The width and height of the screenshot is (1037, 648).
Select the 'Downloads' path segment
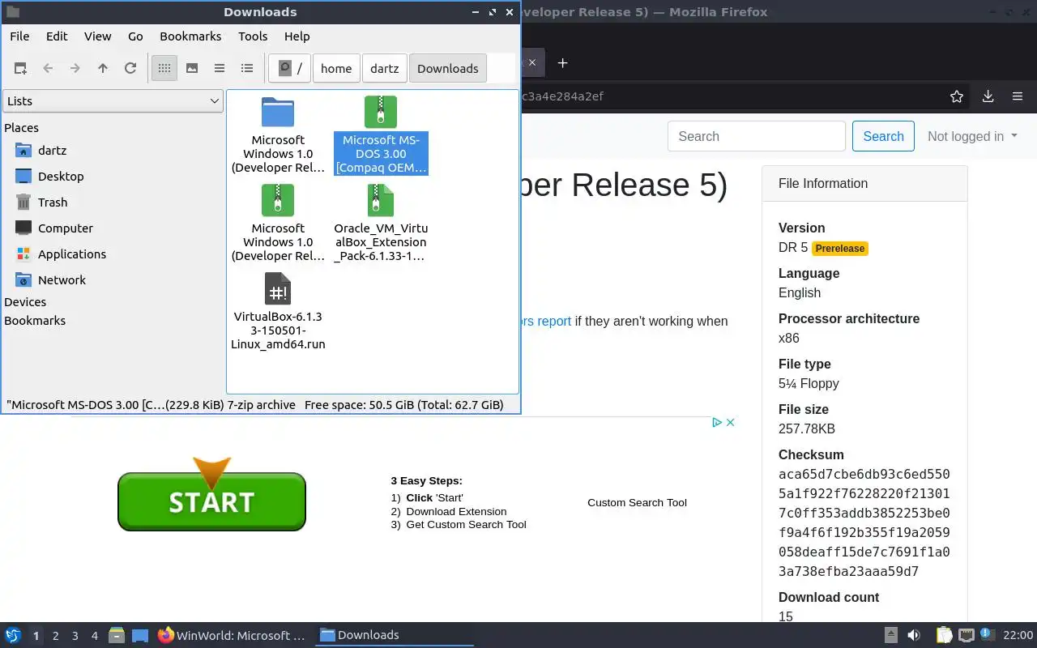coord(448,68)
